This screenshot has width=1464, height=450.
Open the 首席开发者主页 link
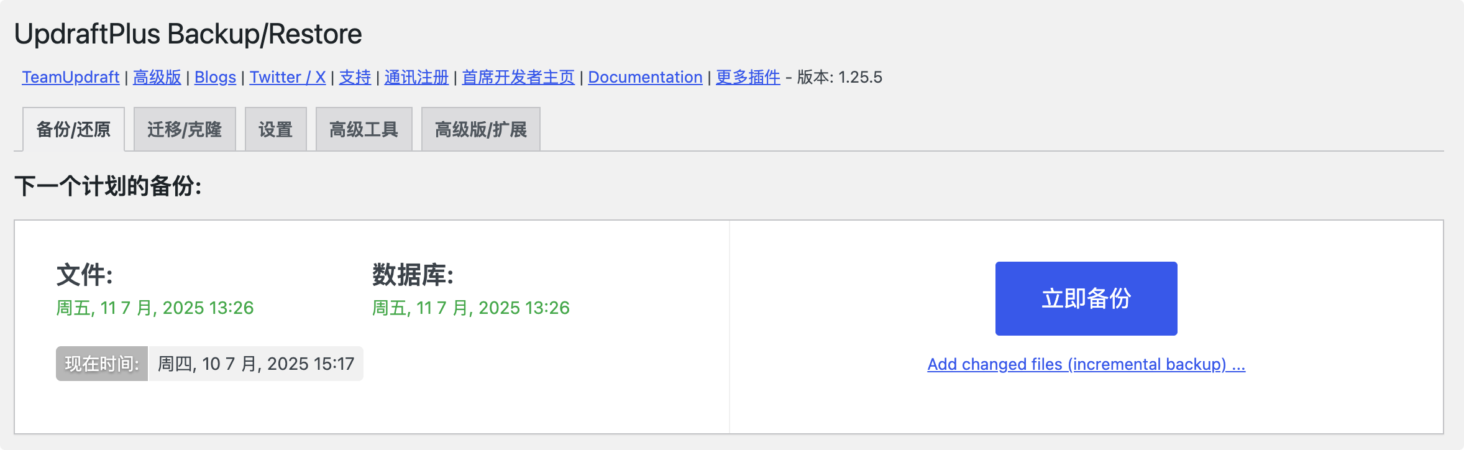518,77
